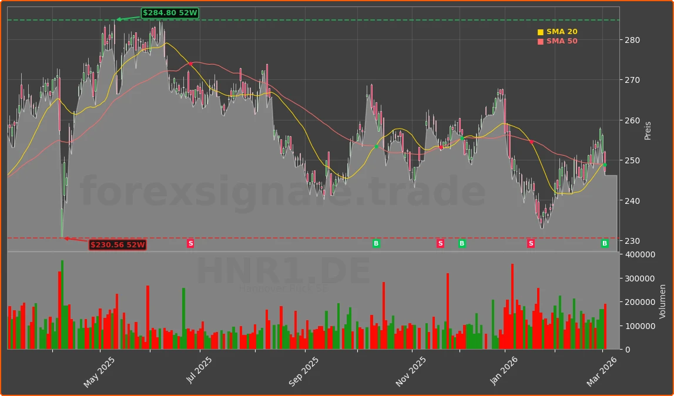Viewport: 674px width, 396px height.
Task: Click the Buy marker in October 2025
Action: pyautogui.click(x=376, y=243)
